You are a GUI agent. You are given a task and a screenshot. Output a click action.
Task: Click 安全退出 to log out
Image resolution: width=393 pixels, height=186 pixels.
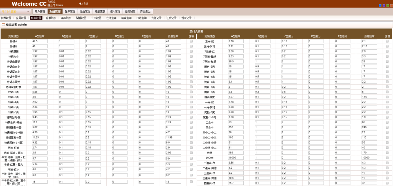pyautogui.click(x=145, y=11)
